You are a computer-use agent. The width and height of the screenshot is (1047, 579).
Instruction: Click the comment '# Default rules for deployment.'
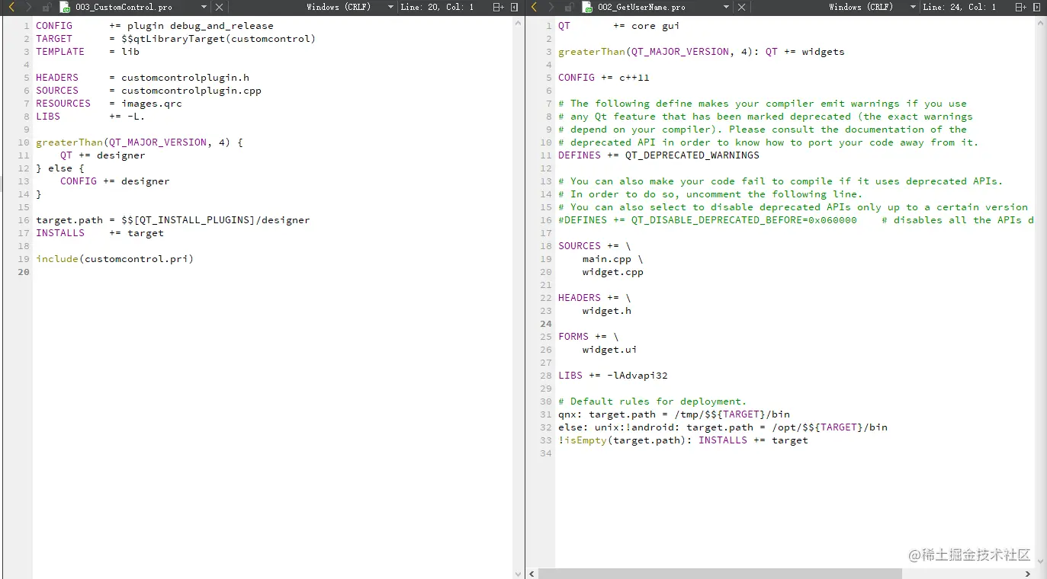(653, 401)
